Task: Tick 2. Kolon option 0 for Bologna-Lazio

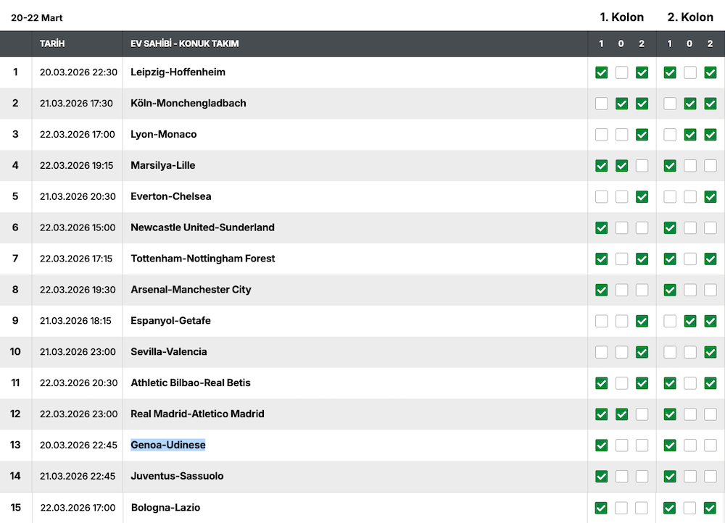Action: (690, 508)
